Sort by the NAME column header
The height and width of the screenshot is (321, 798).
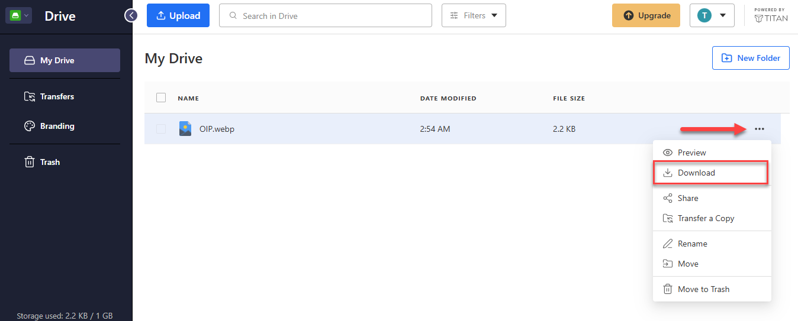188,98
